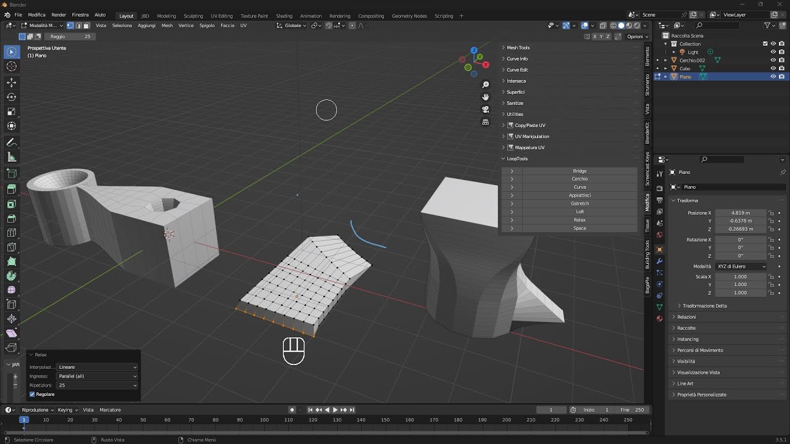Click the Scala X value field

[741, 277]
